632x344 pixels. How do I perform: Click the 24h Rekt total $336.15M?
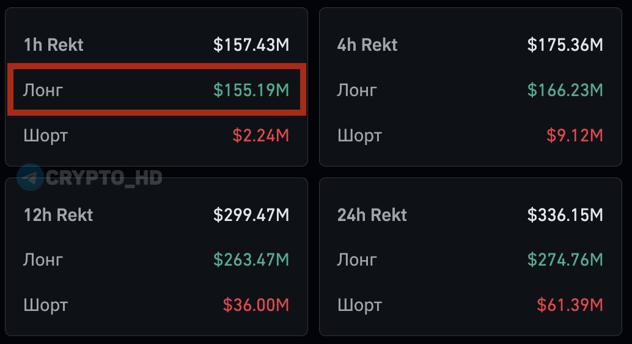pos(565,215)
